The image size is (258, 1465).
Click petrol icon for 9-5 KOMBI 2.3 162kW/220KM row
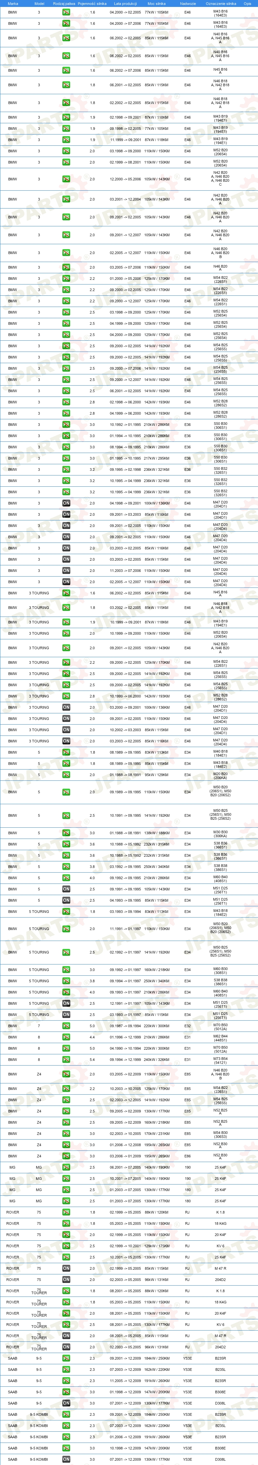click(66, 1426)
